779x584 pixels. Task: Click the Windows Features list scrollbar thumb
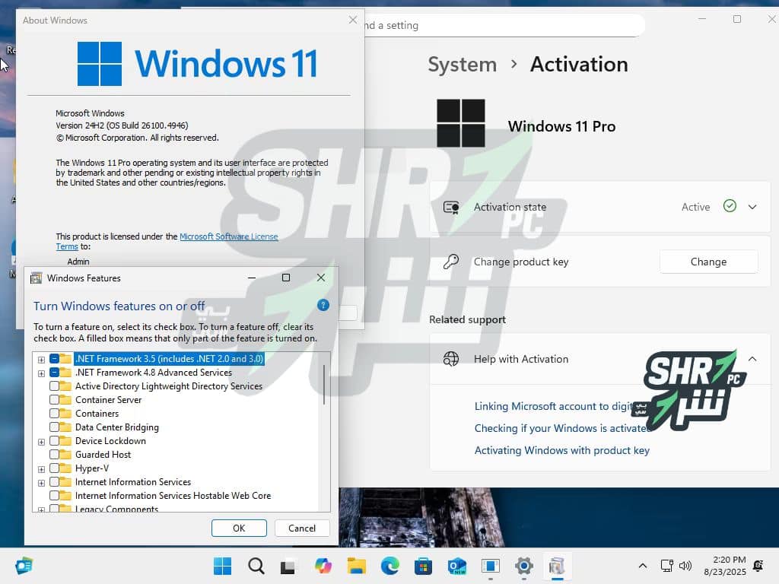pos(324,384)
